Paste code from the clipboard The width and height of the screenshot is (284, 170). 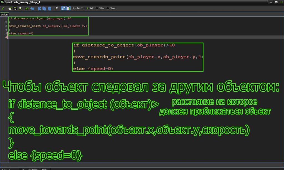(x=49, y=8)
